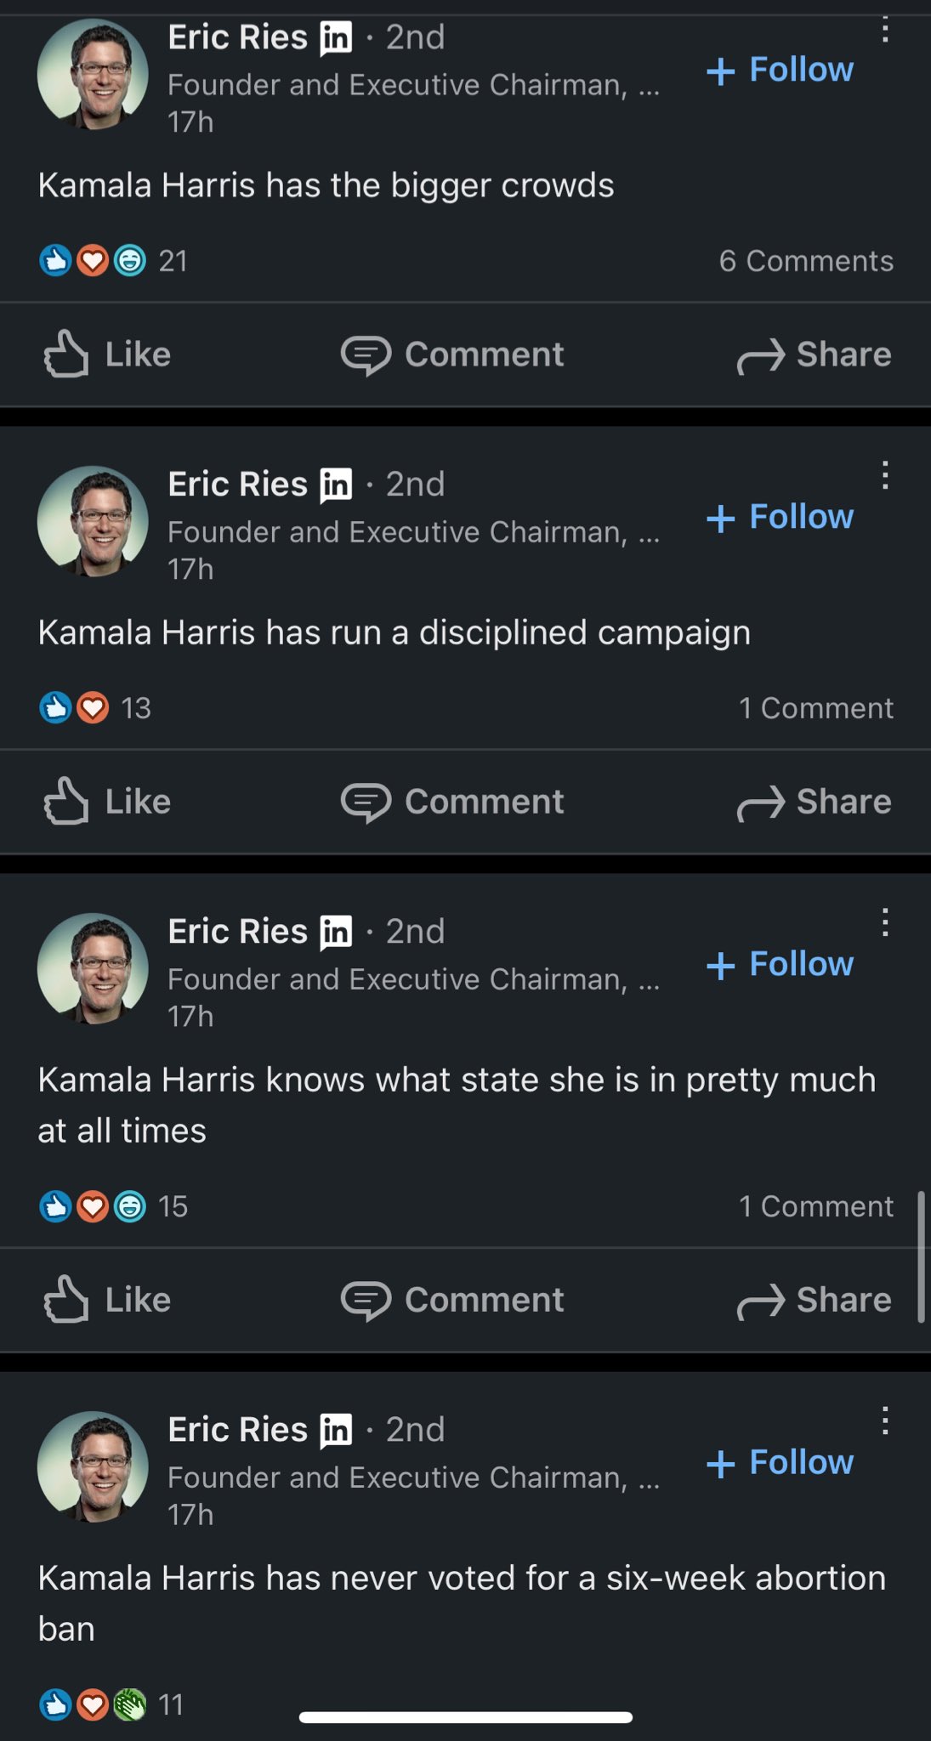Viewport: 931px width, 1741px height.
Task: Share the "knows what state" post
Action: click(814, 1300)
